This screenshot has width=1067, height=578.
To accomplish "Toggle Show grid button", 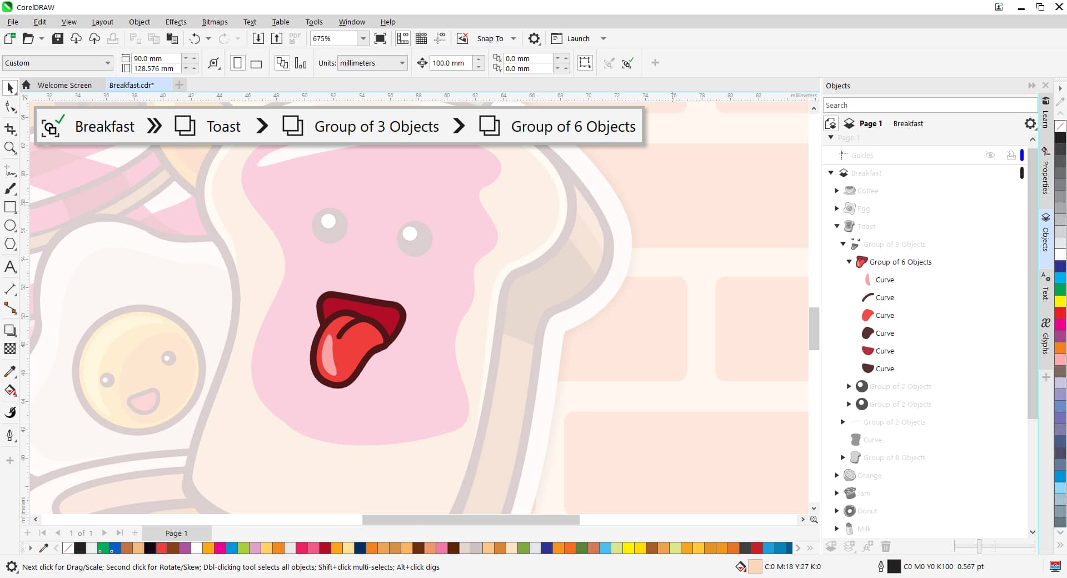I will click(x=421, y=38).
